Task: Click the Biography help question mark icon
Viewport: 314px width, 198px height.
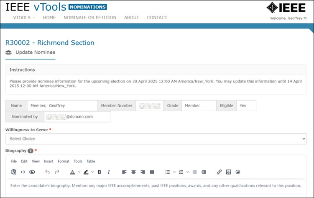Action: [x=31, y=151]
